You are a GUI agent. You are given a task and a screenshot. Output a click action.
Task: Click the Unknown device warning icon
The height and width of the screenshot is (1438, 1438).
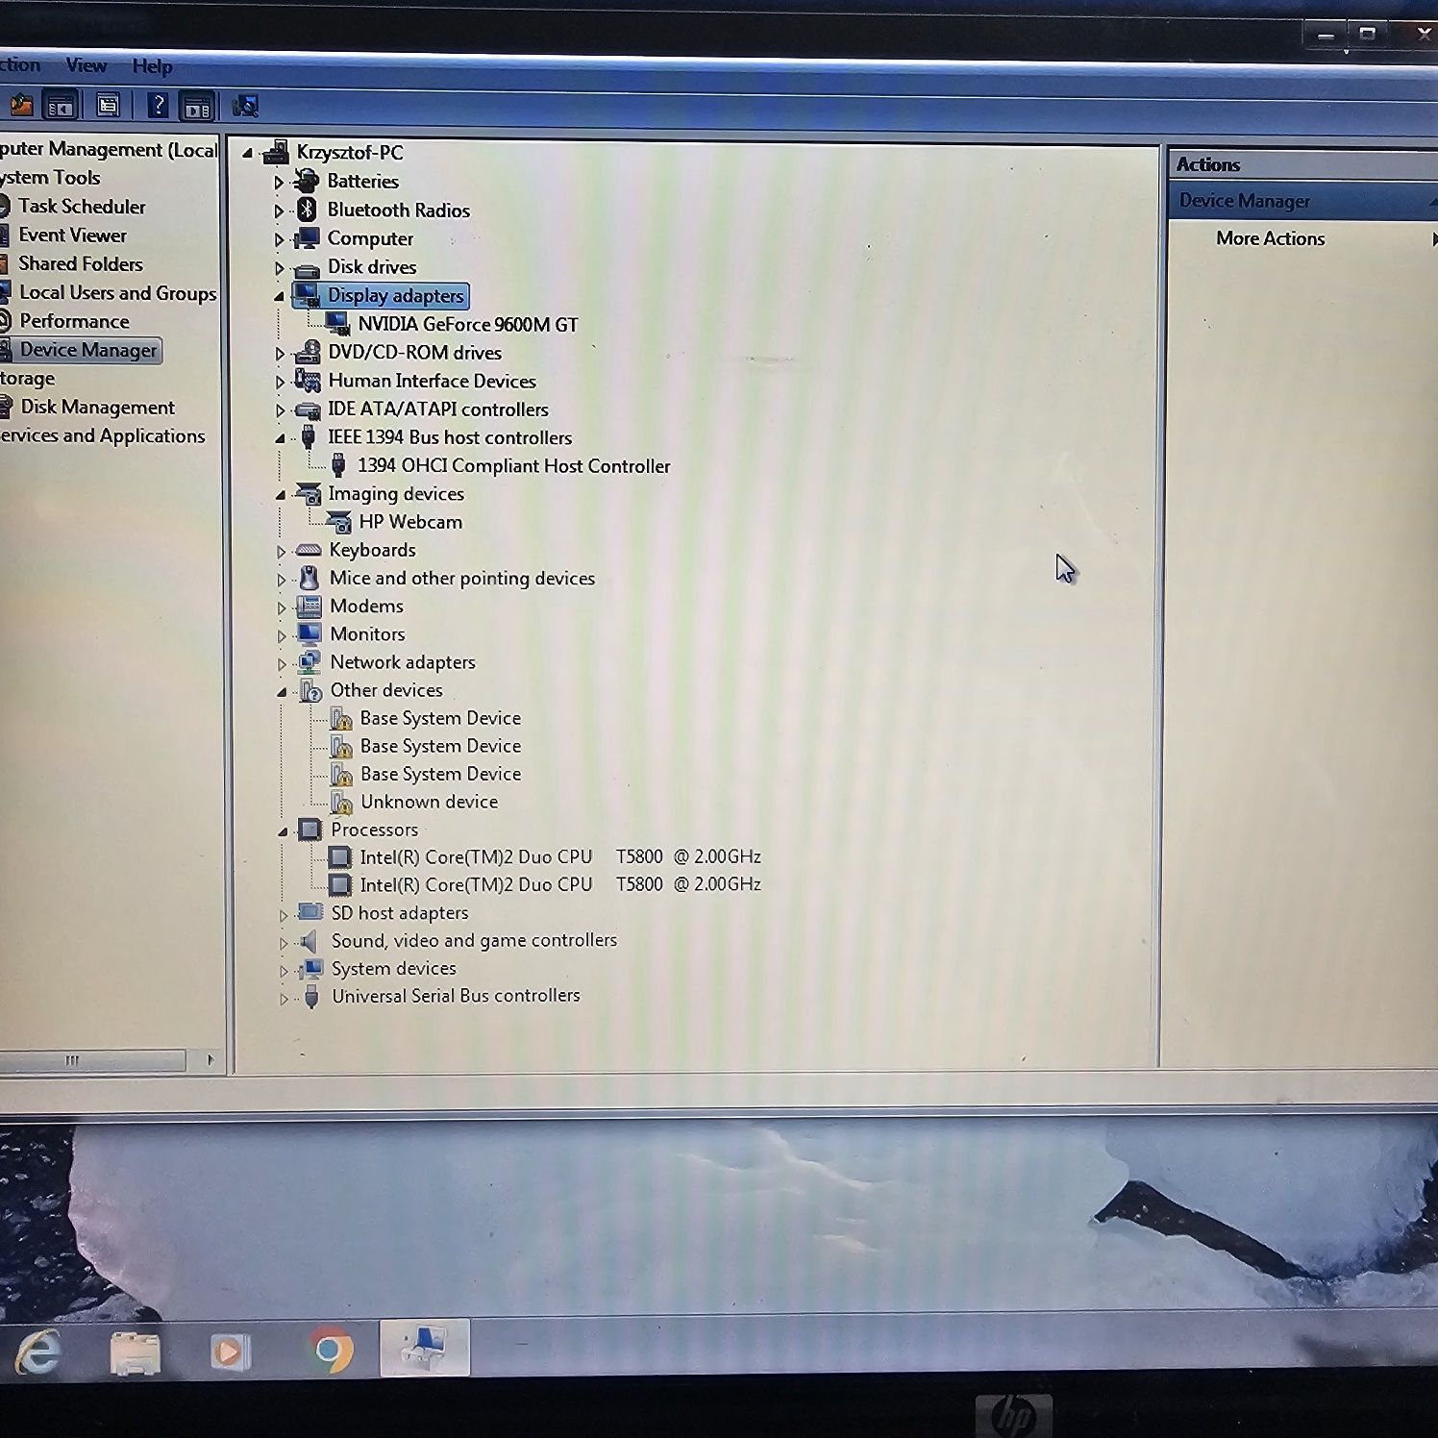(341, 802)
